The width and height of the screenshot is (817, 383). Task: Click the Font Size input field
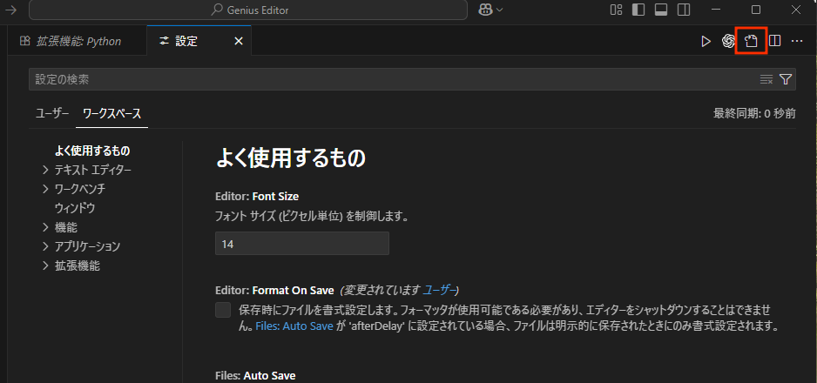(301, 244)
